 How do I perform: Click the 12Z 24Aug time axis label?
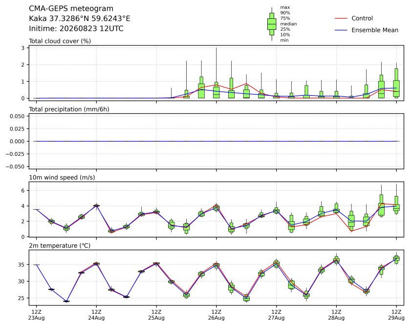tap(96, 315)
